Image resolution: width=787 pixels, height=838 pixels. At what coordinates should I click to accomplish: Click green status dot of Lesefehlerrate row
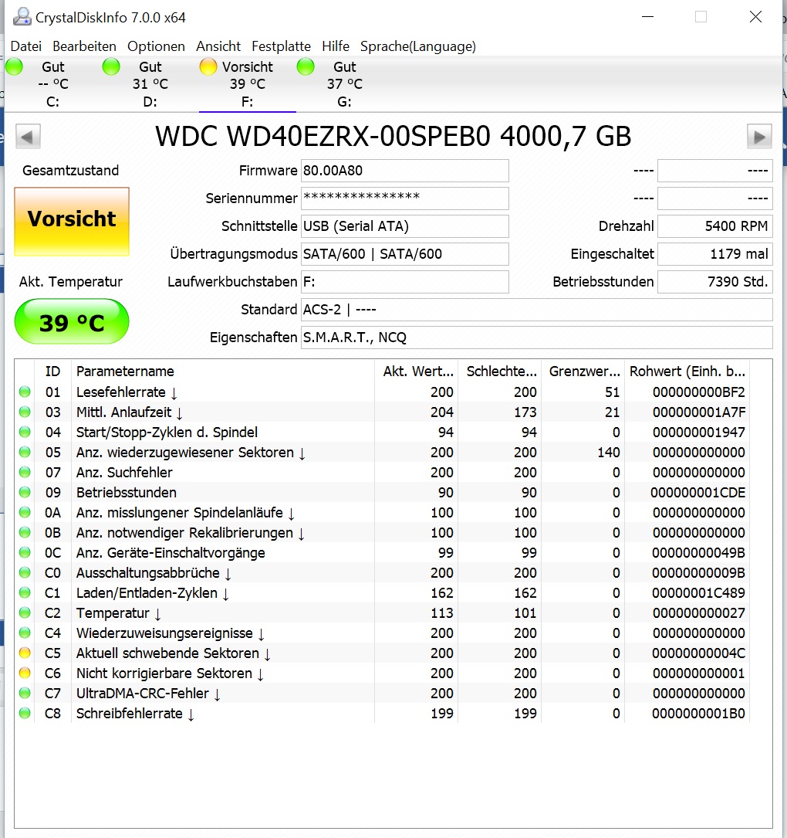click(25, 392)
